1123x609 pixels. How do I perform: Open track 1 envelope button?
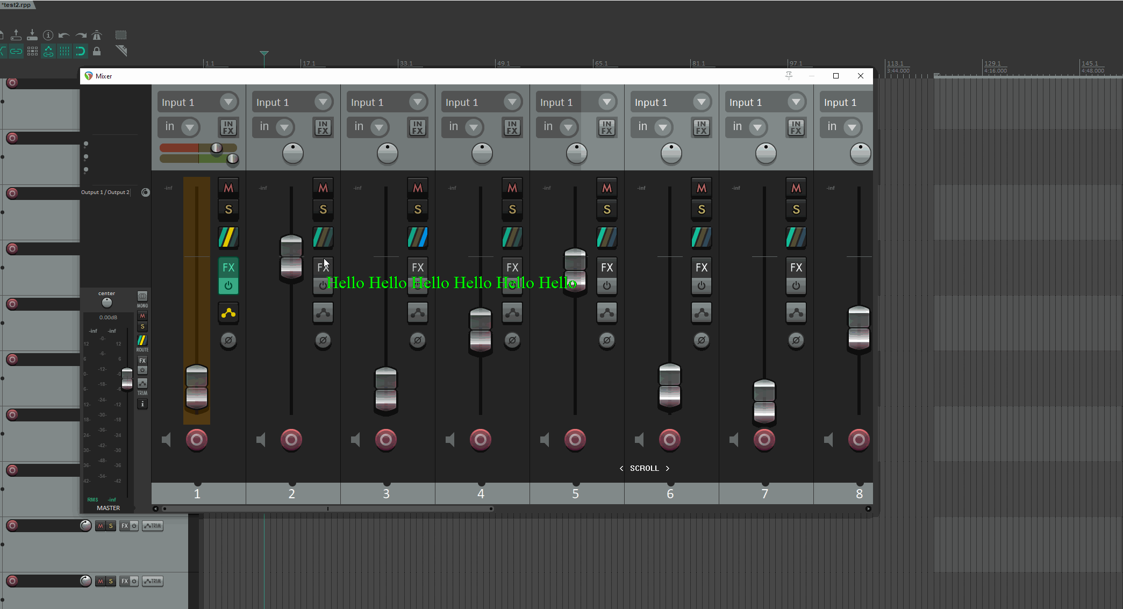228,313
